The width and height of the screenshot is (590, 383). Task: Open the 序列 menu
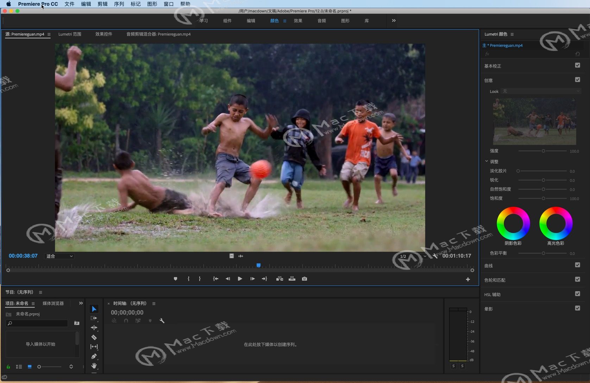point(119,4)
